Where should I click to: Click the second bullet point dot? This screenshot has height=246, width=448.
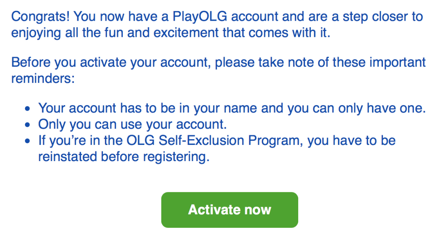[27, 125]
